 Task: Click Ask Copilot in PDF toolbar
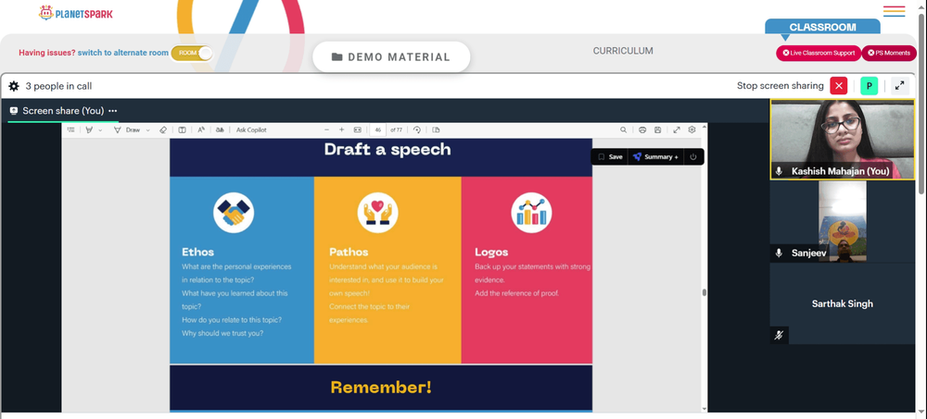pos(251,129)
